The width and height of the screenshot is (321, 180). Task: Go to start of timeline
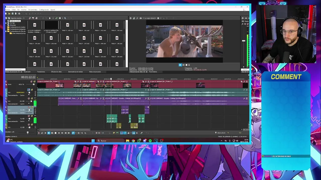point(59,133)
